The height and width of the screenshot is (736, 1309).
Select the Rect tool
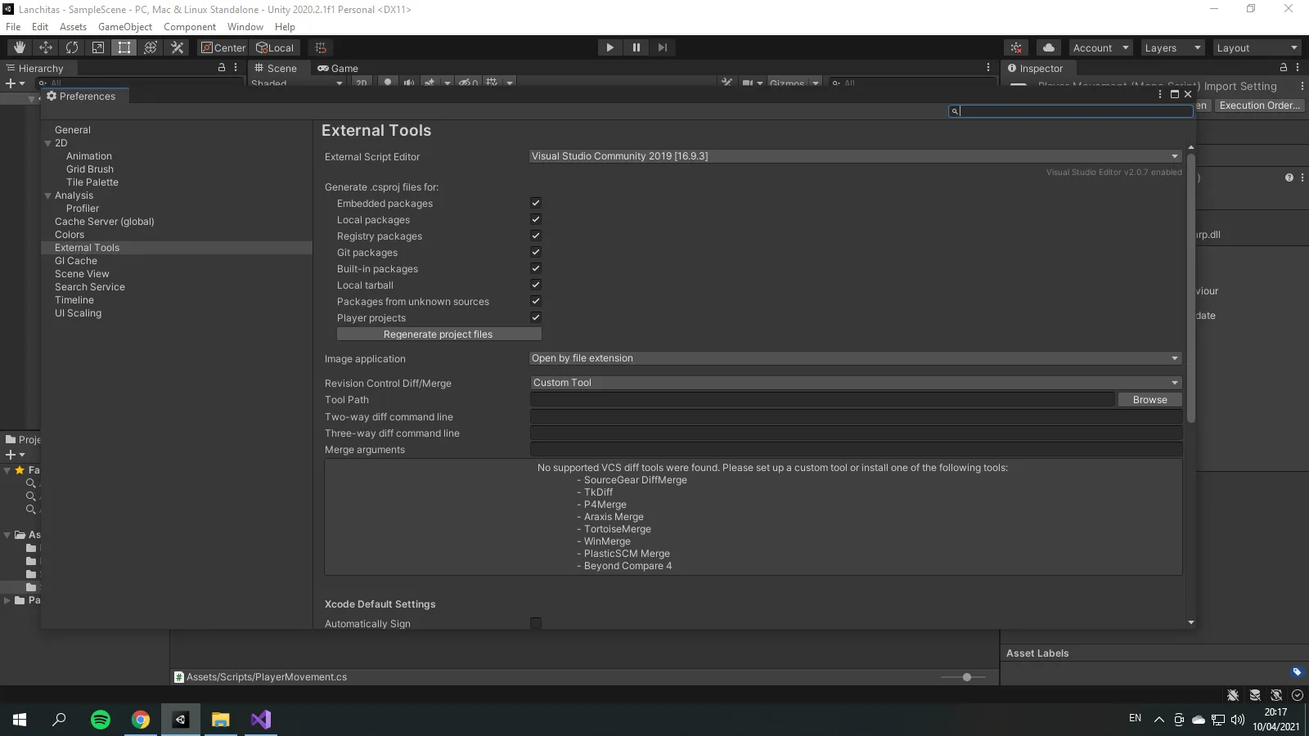pos(124,47)
